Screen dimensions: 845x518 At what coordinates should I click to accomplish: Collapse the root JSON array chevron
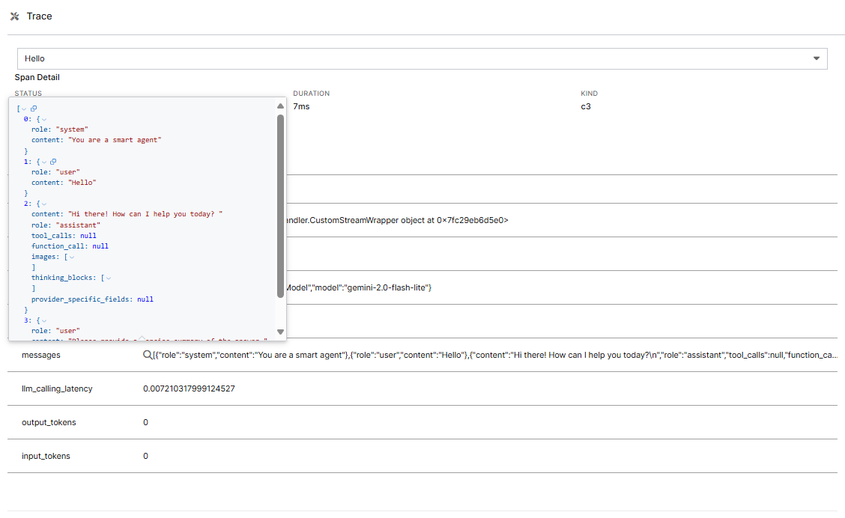(x=25, y=109)
